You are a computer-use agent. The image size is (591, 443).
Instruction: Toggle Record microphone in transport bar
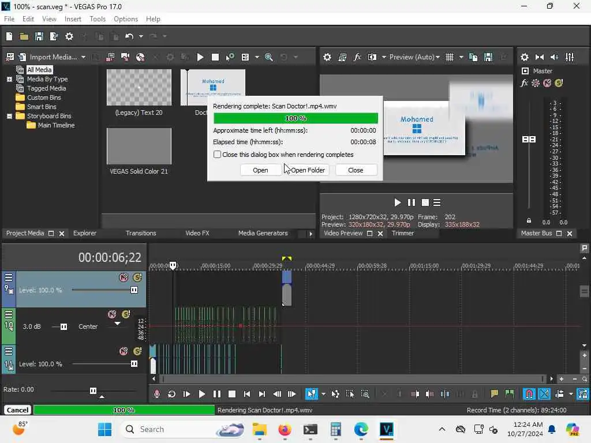coord(157,394)
